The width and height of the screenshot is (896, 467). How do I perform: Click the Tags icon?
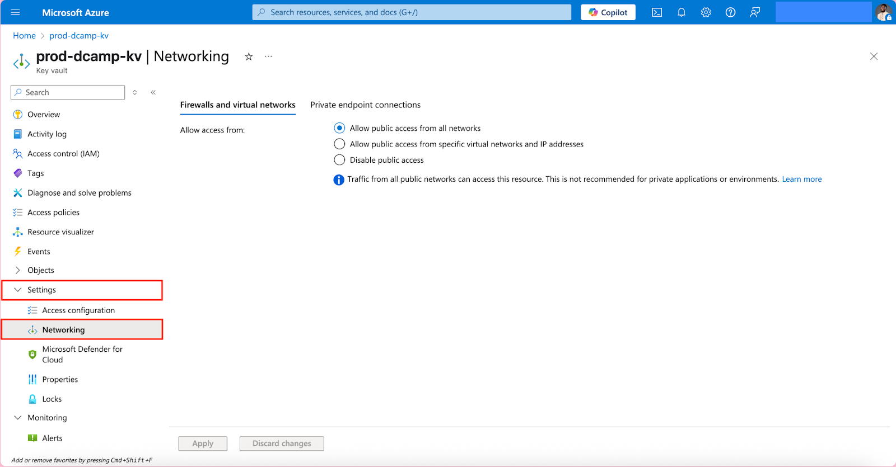pyautogui.click(x=18, y=173)
